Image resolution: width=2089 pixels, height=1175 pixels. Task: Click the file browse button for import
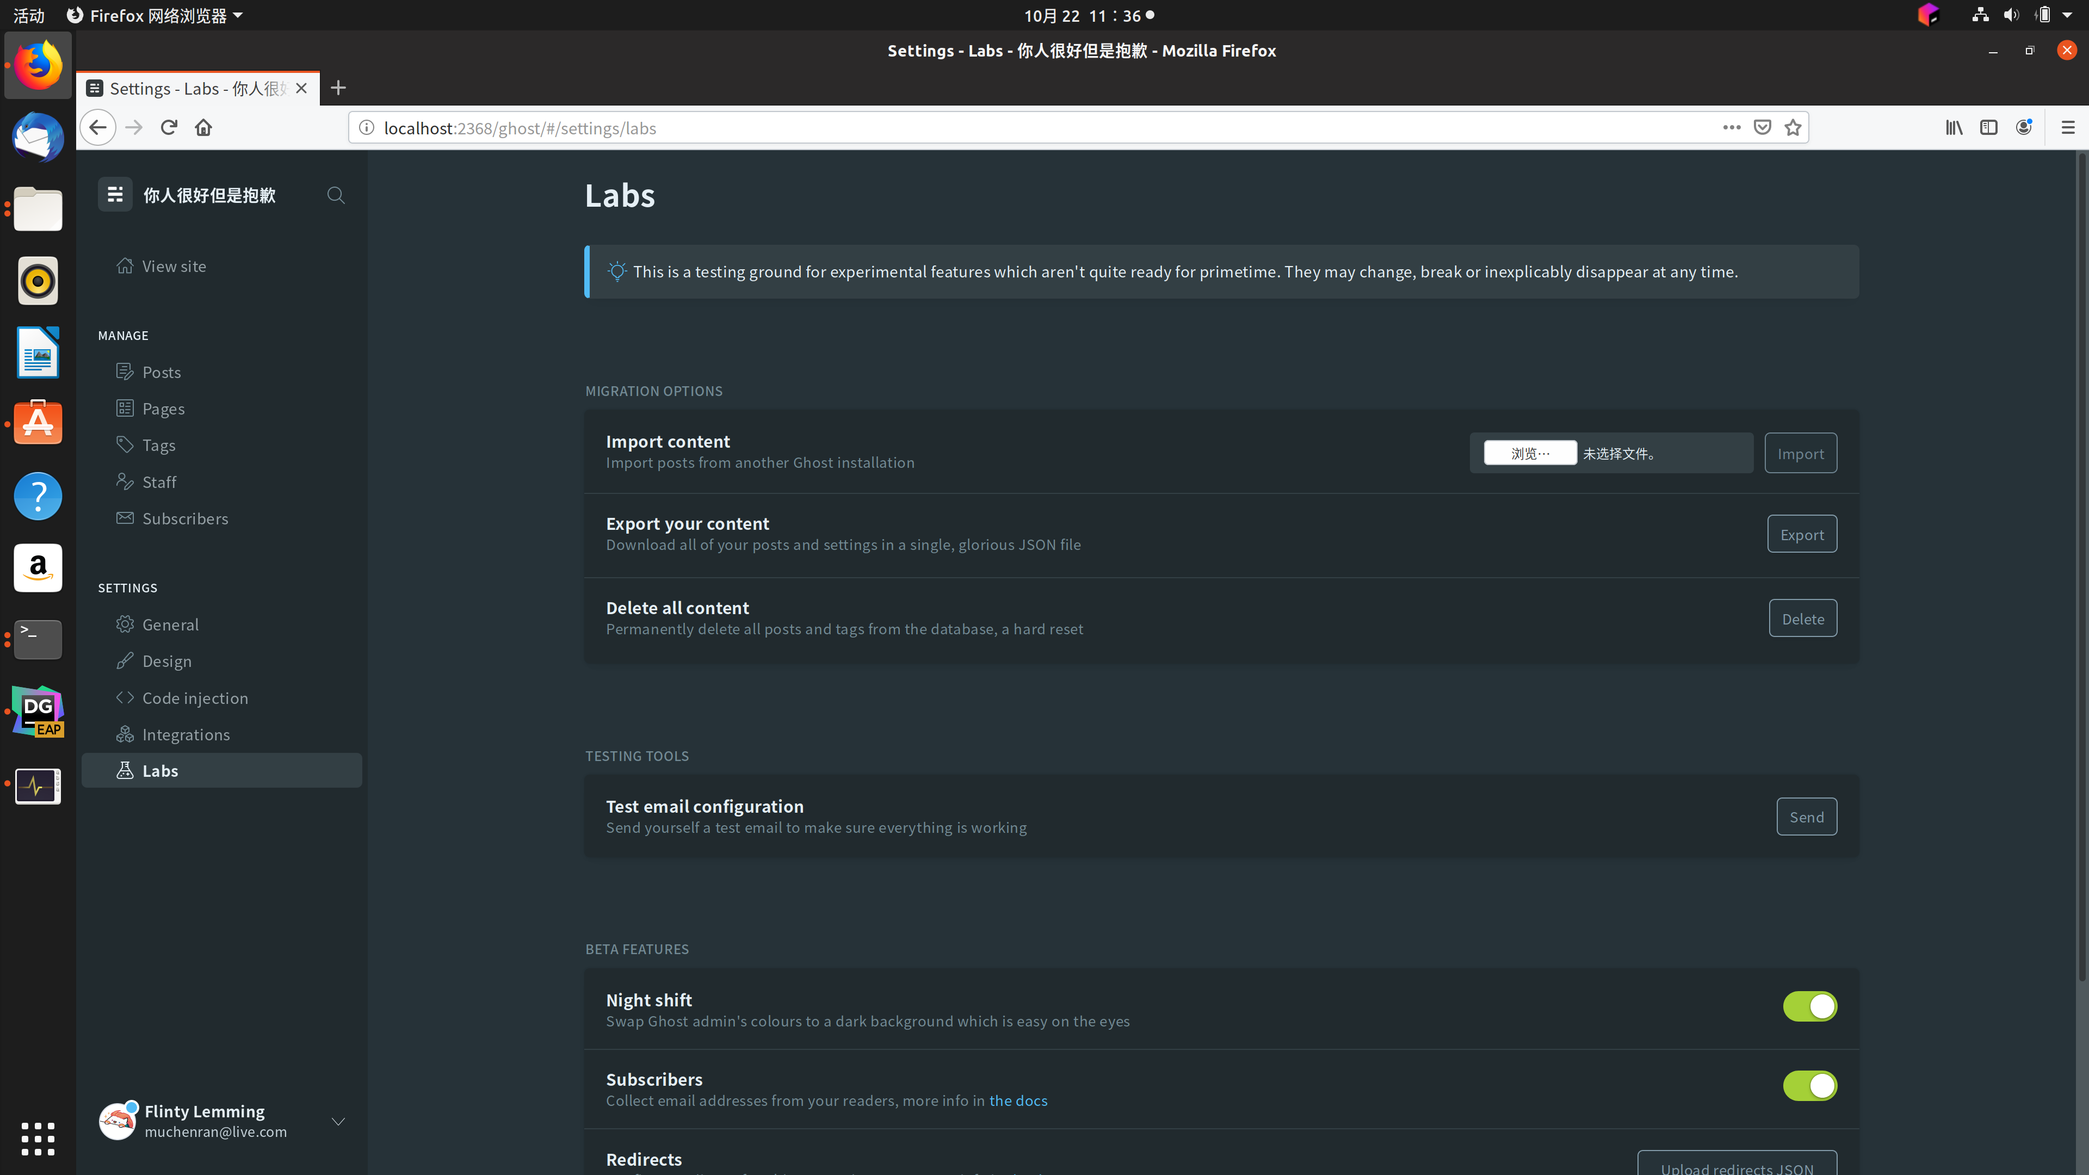(x=1529, y=453)
